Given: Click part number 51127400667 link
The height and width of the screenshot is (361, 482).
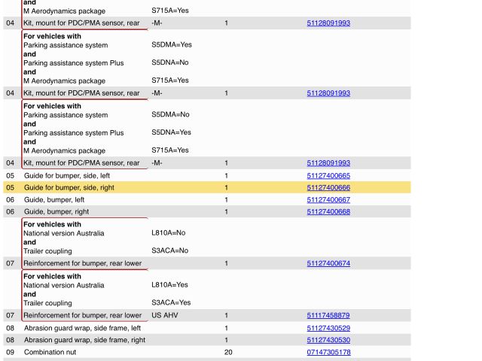Looking at the screenshot, I should pos(328,200).
